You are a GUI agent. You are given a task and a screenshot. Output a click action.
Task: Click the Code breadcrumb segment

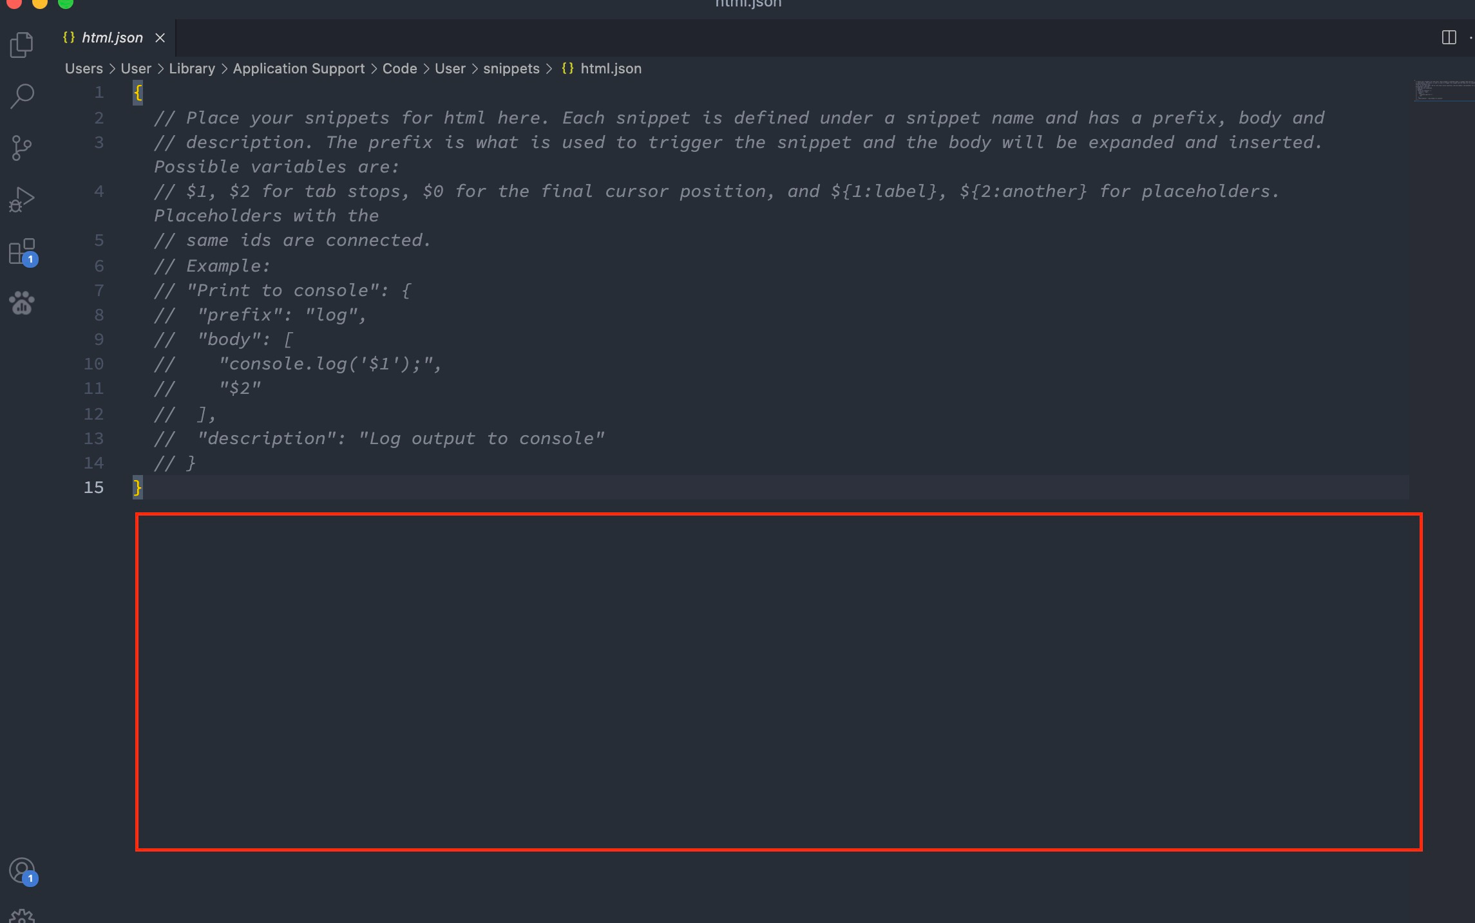click(400, 68)
